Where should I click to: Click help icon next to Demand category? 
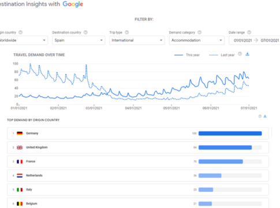coord(200,32)
